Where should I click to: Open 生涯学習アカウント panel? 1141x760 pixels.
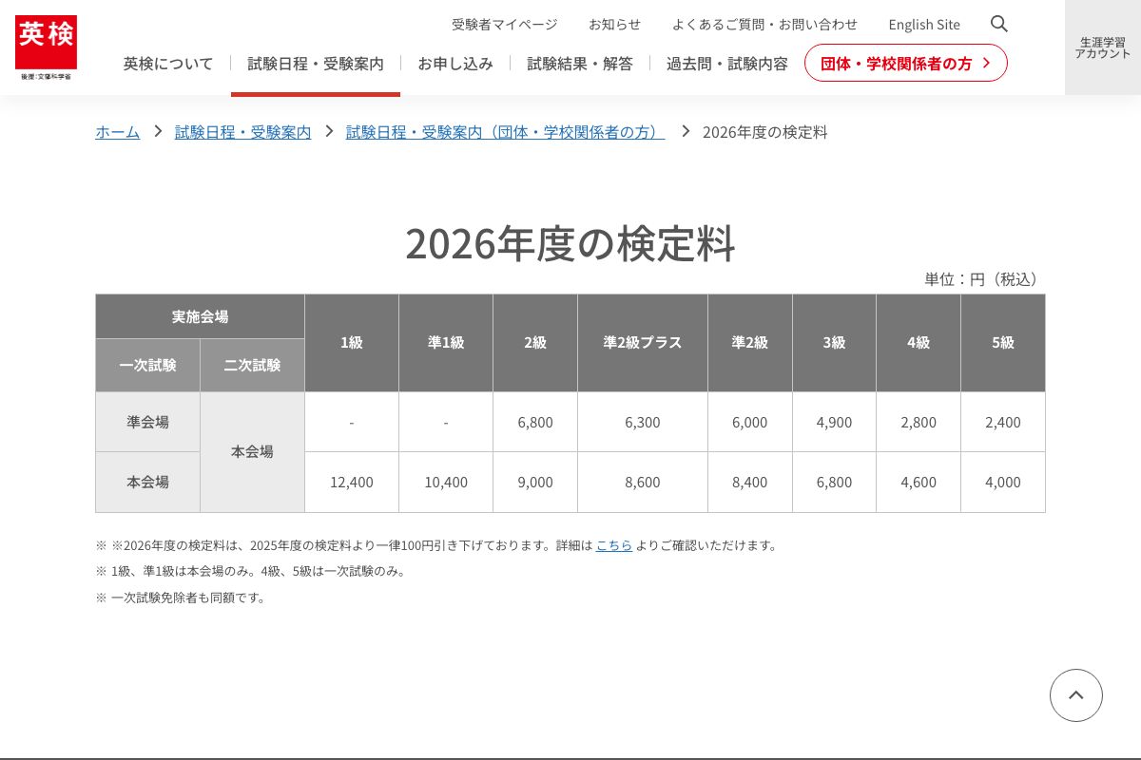[1102, 47]
